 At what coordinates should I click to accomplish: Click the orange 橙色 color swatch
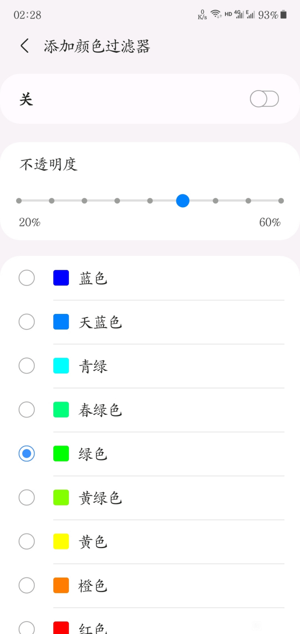tap(61, 586)
